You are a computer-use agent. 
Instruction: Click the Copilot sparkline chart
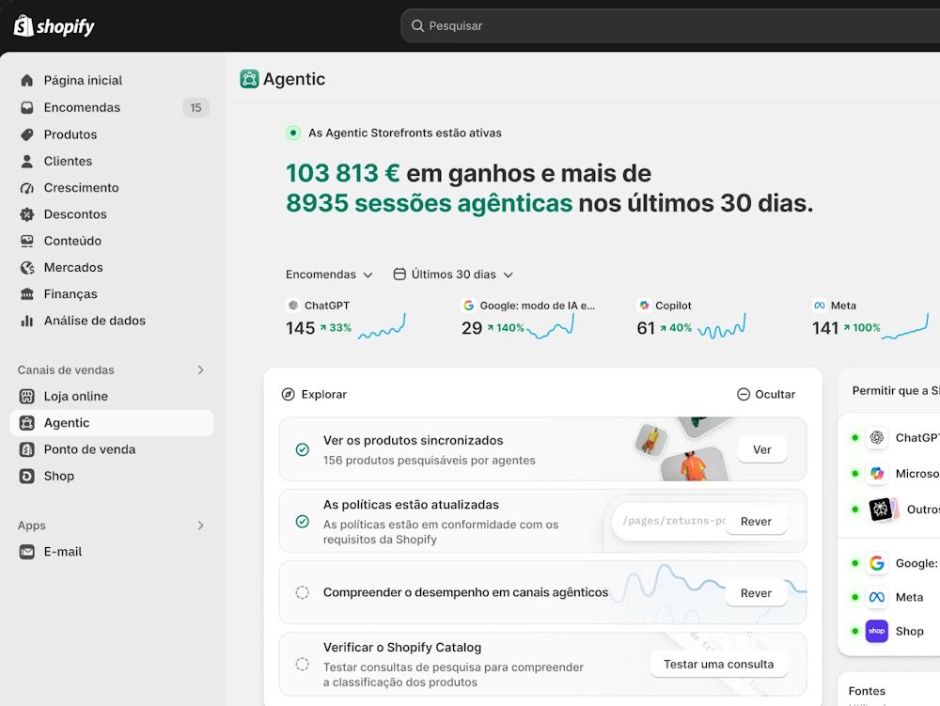point(722,326)
